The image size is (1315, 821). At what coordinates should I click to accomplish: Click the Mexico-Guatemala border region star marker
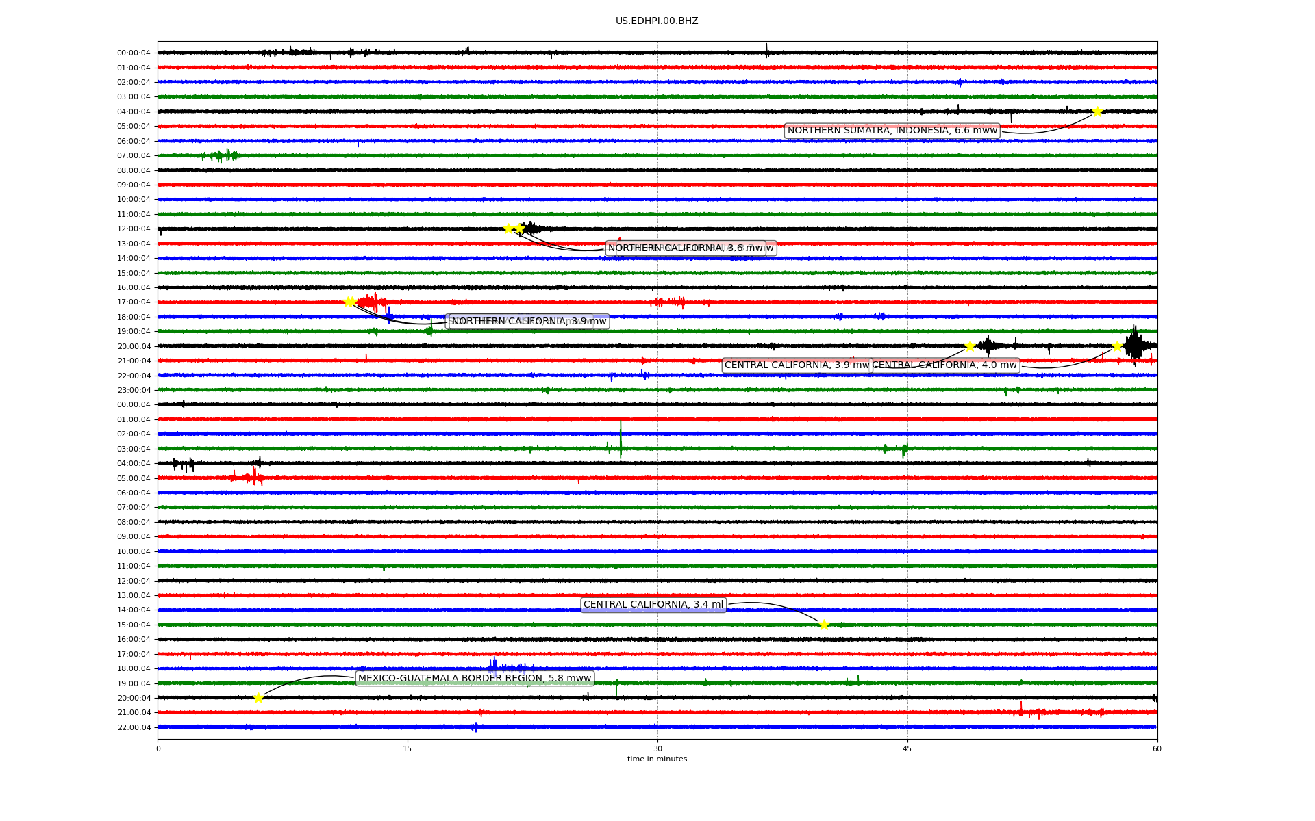[x=258, y=698]
